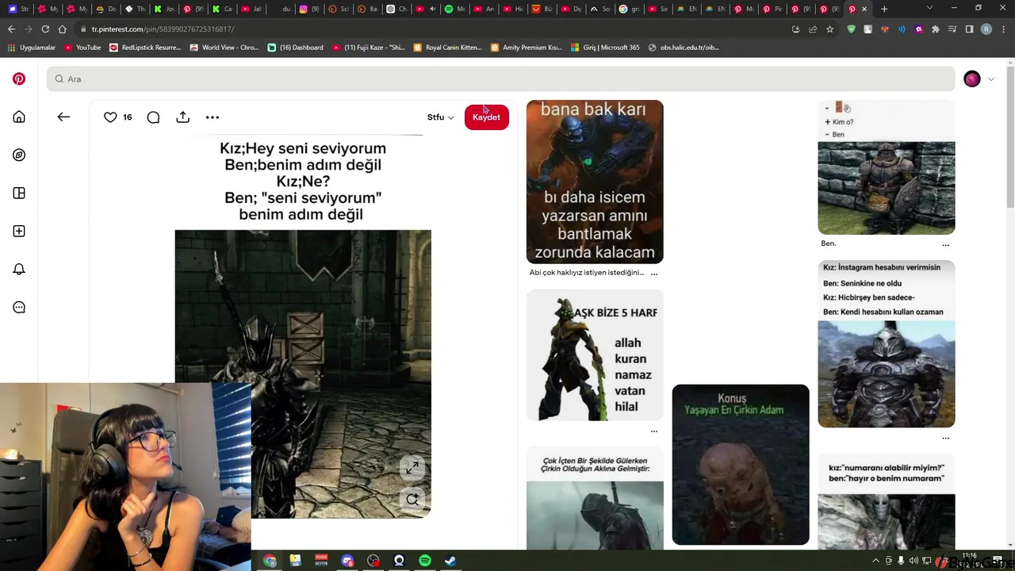Screen dimensions: 1015x571
Task: Open the boards icon in Pinterest sidebar
Action: pyautogui.click(x=19, y=194)
